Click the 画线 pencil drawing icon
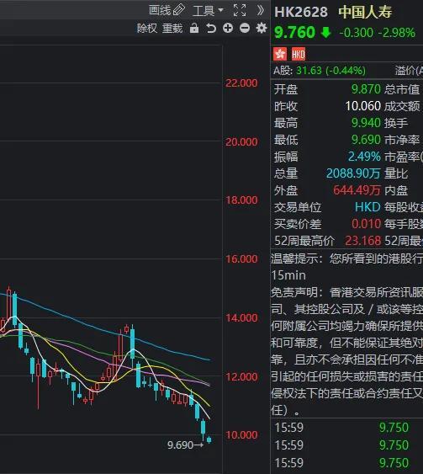 (x=179, y=10)
